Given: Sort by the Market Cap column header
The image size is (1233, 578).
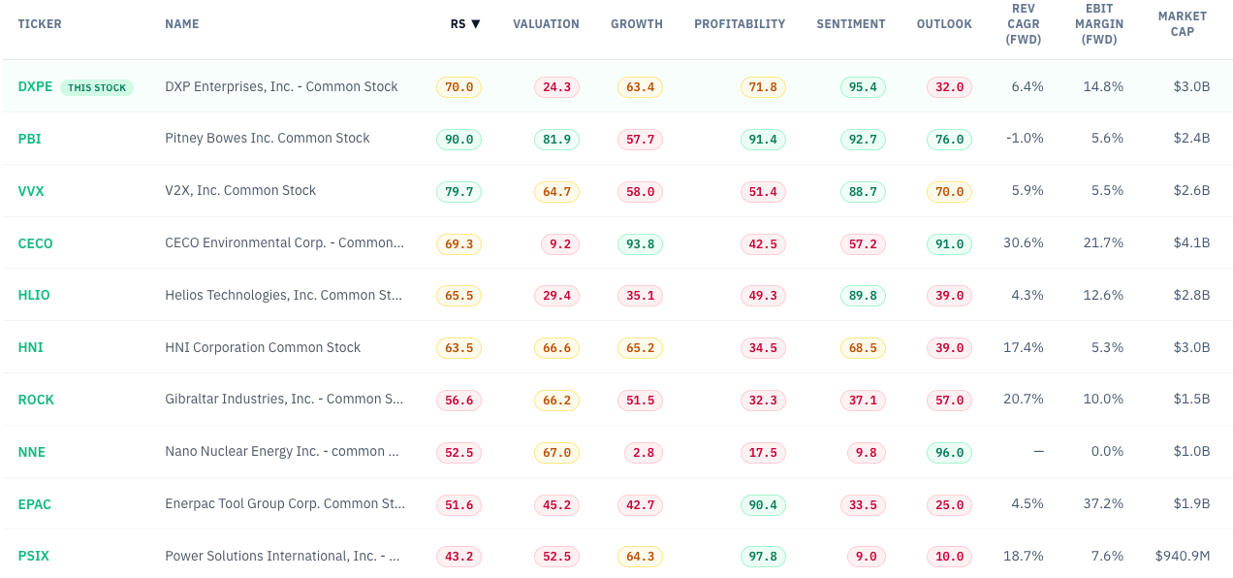Looking at the screenshot, I should 1183,24.
